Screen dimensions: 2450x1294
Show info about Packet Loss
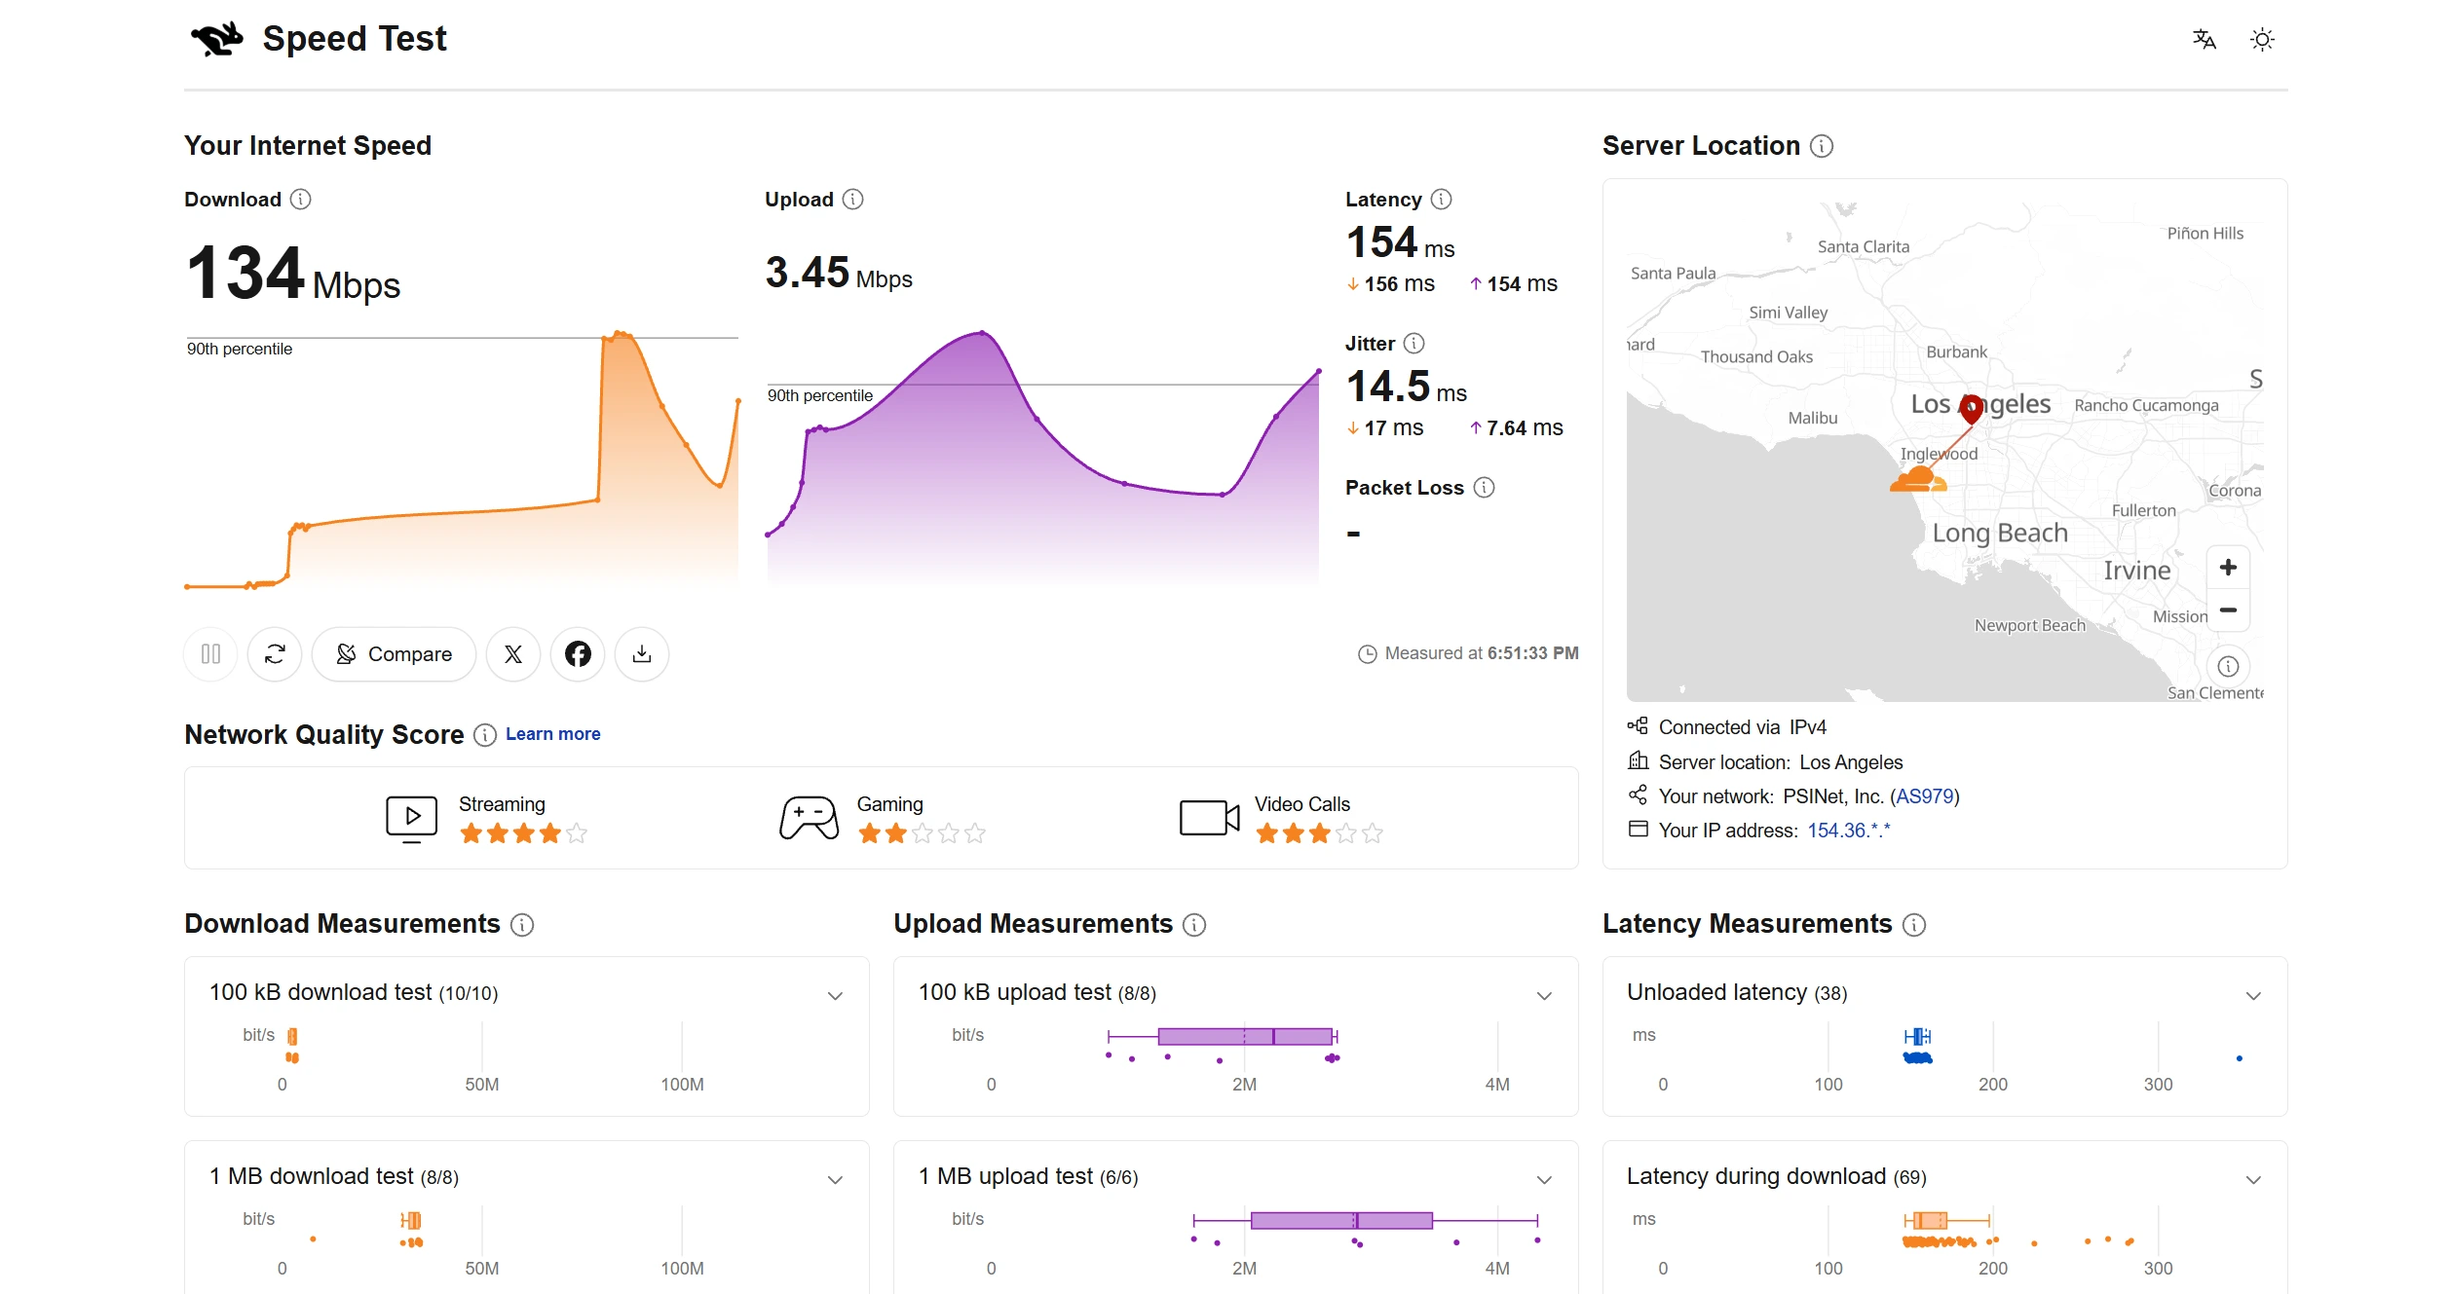pyautogui.click(x=1484, y=488)
